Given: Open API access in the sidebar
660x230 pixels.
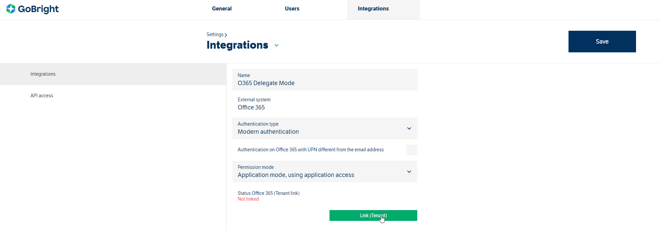Looking at the screenshot, I should [x=42, y=96].
